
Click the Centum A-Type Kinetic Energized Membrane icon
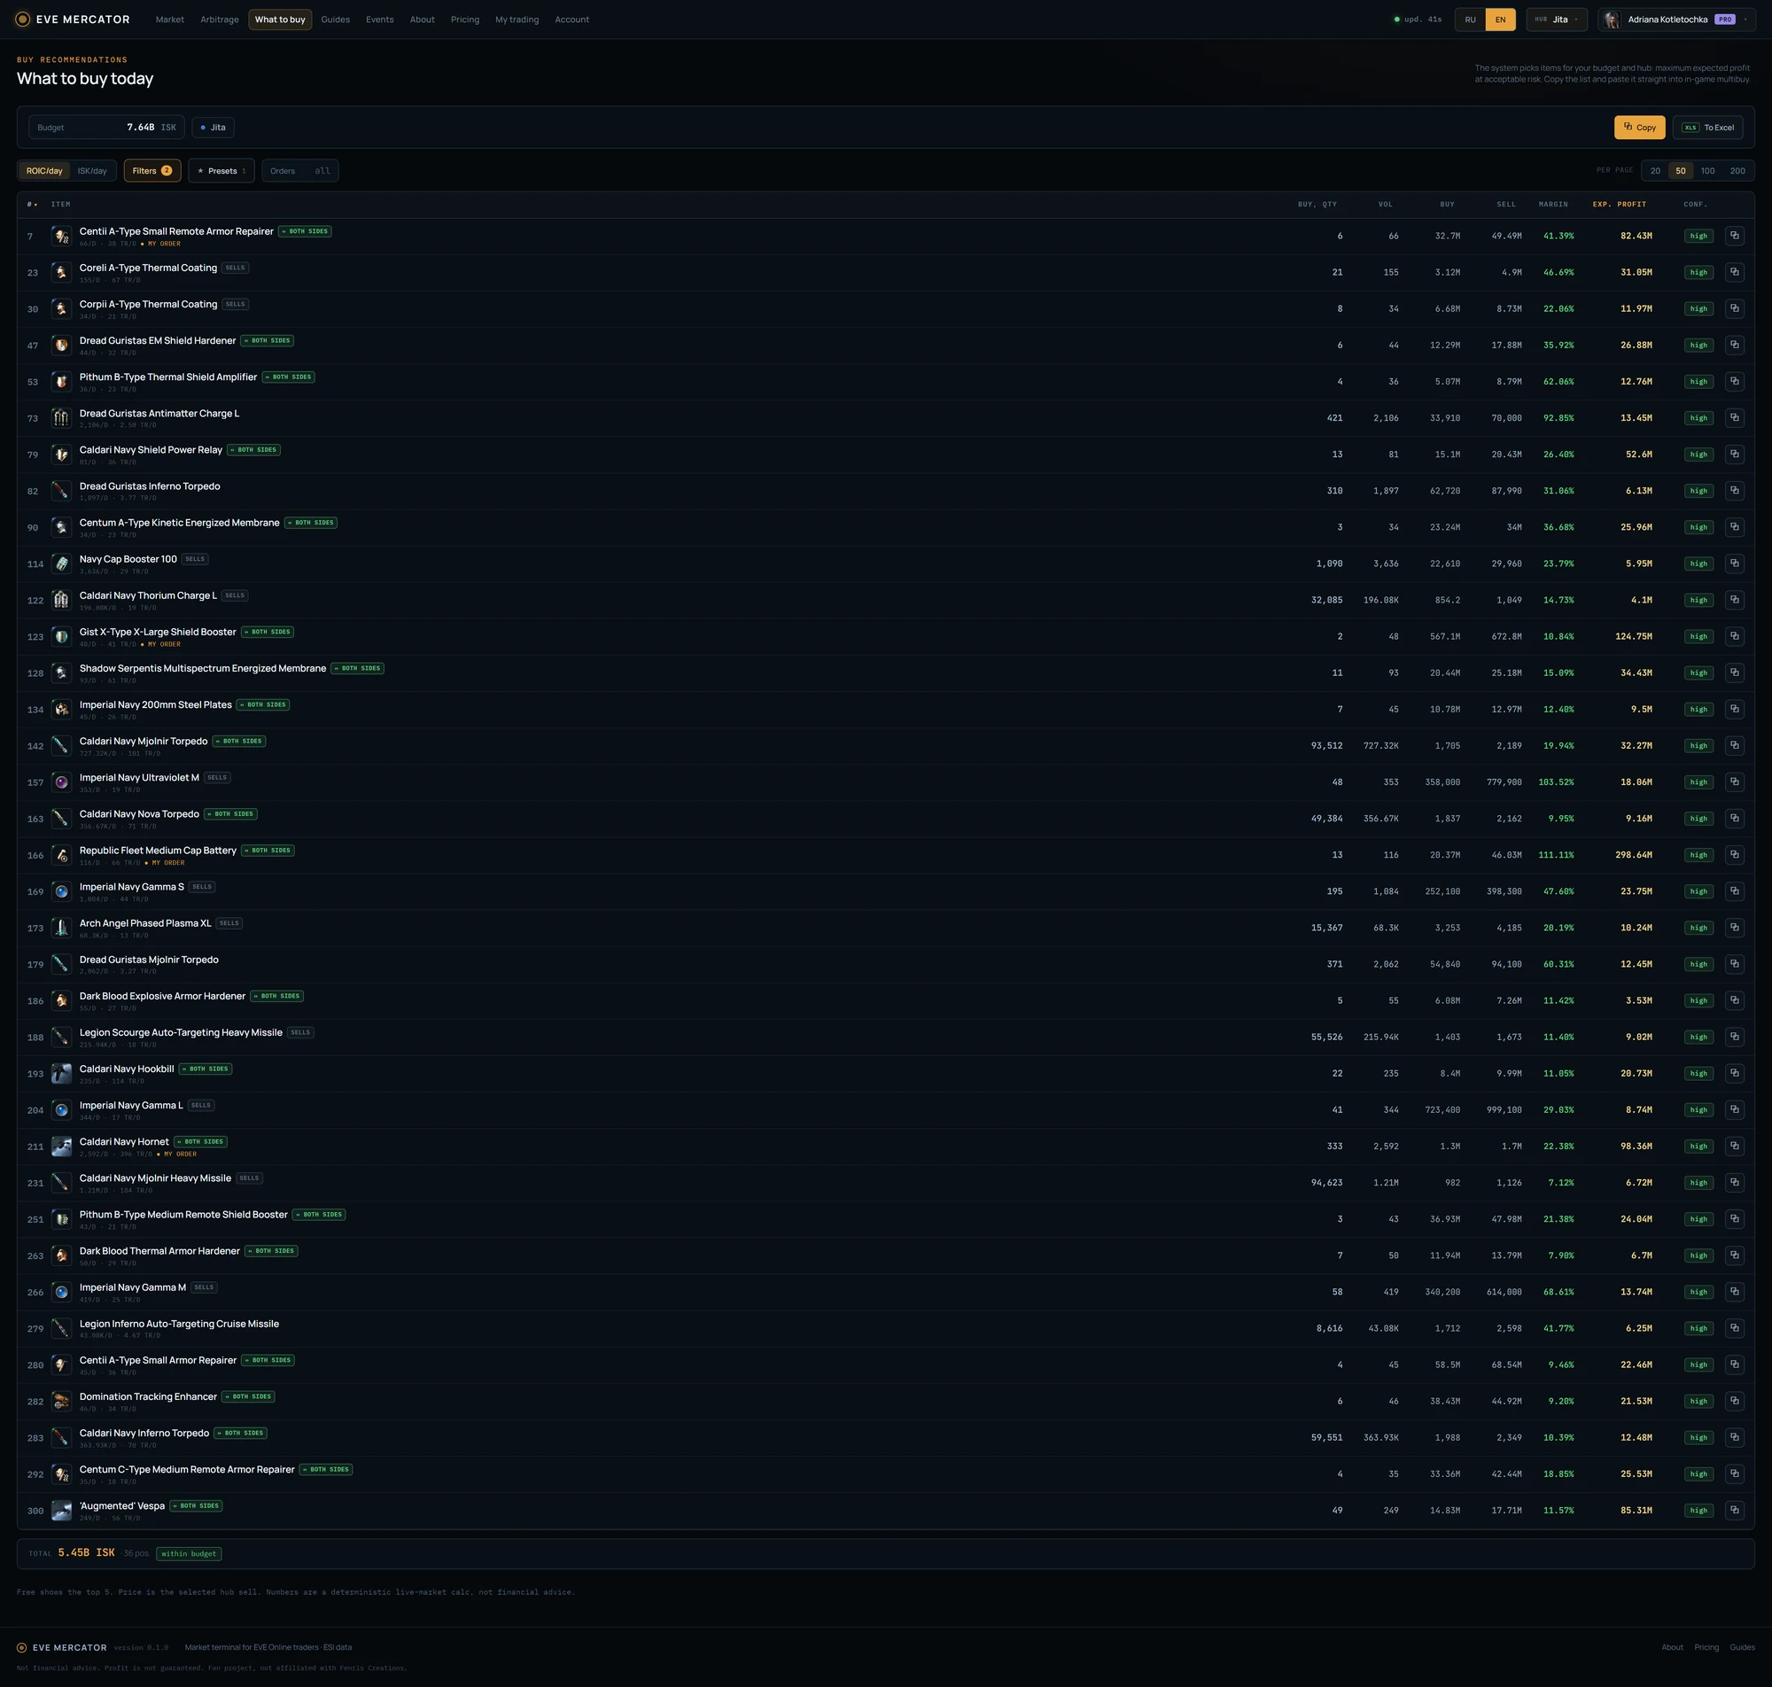(61, 527)
